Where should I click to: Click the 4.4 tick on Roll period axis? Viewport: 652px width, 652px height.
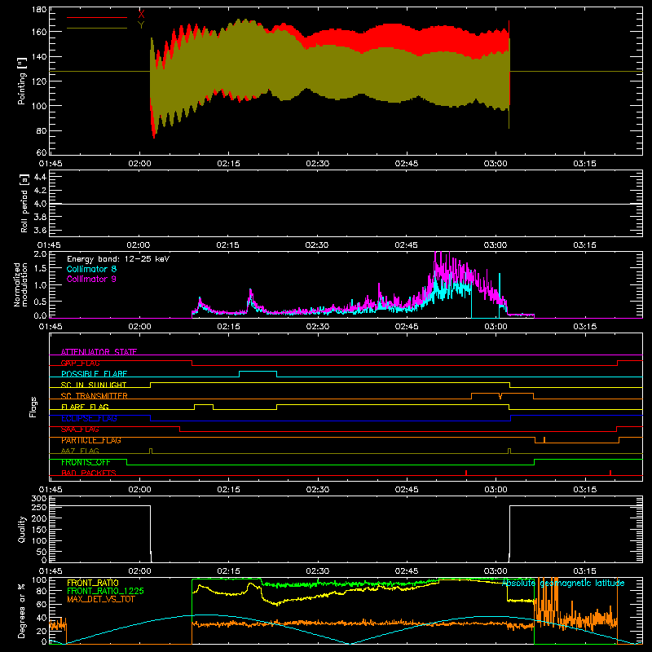coord(40,177)
